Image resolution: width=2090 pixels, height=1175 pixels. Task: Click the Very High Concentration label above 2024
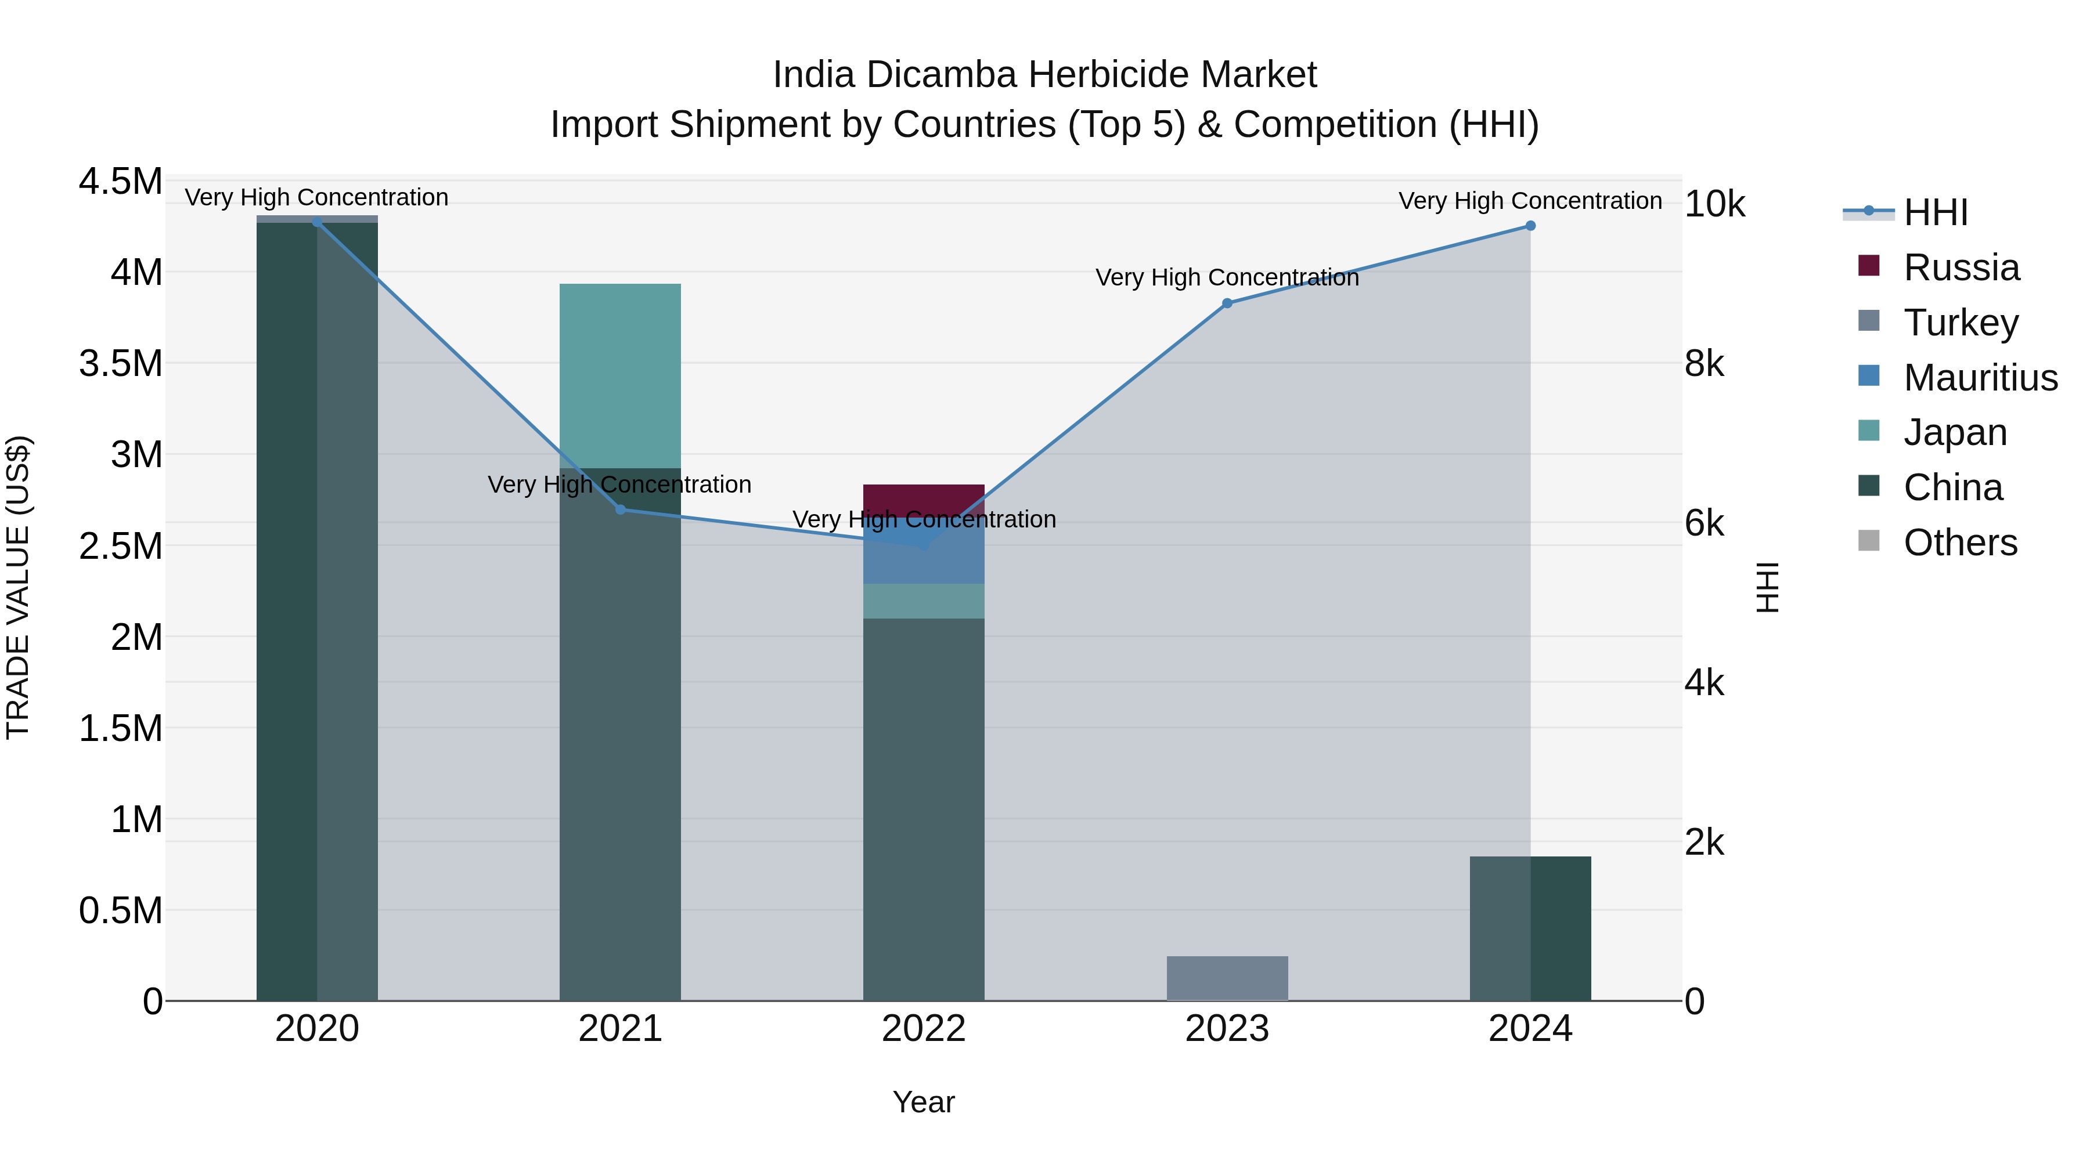point(1530,200)
